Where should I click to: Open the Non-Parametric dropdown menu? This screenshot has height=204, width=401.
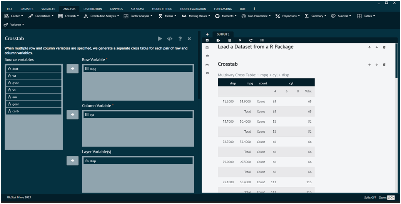click(256, 16)
